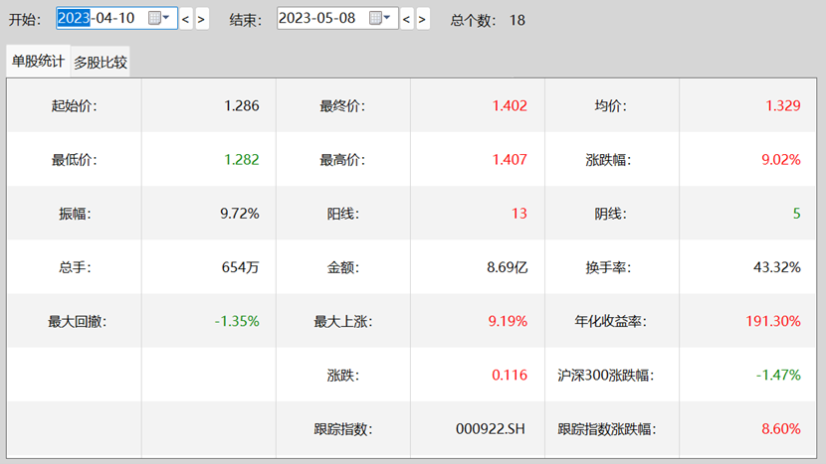Screen dimensions: 826x464
Task: Select the 最高价 value 1.407
Action: pos(510,159)
